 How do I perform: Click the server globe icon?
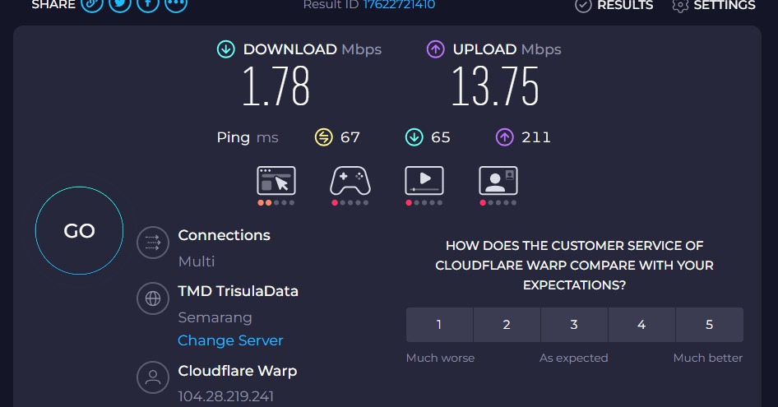pyautogui.click(x=153, y=298)
